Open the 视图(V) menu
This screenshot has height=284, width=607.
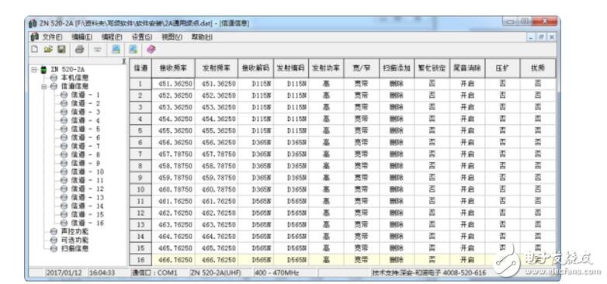[x=172, y=37]
